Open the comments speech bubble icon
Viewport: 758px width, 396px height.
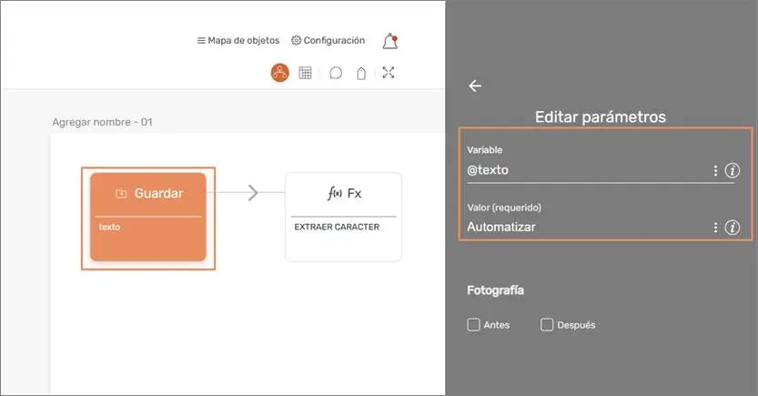pyautogui.click(x=336, y=74)
